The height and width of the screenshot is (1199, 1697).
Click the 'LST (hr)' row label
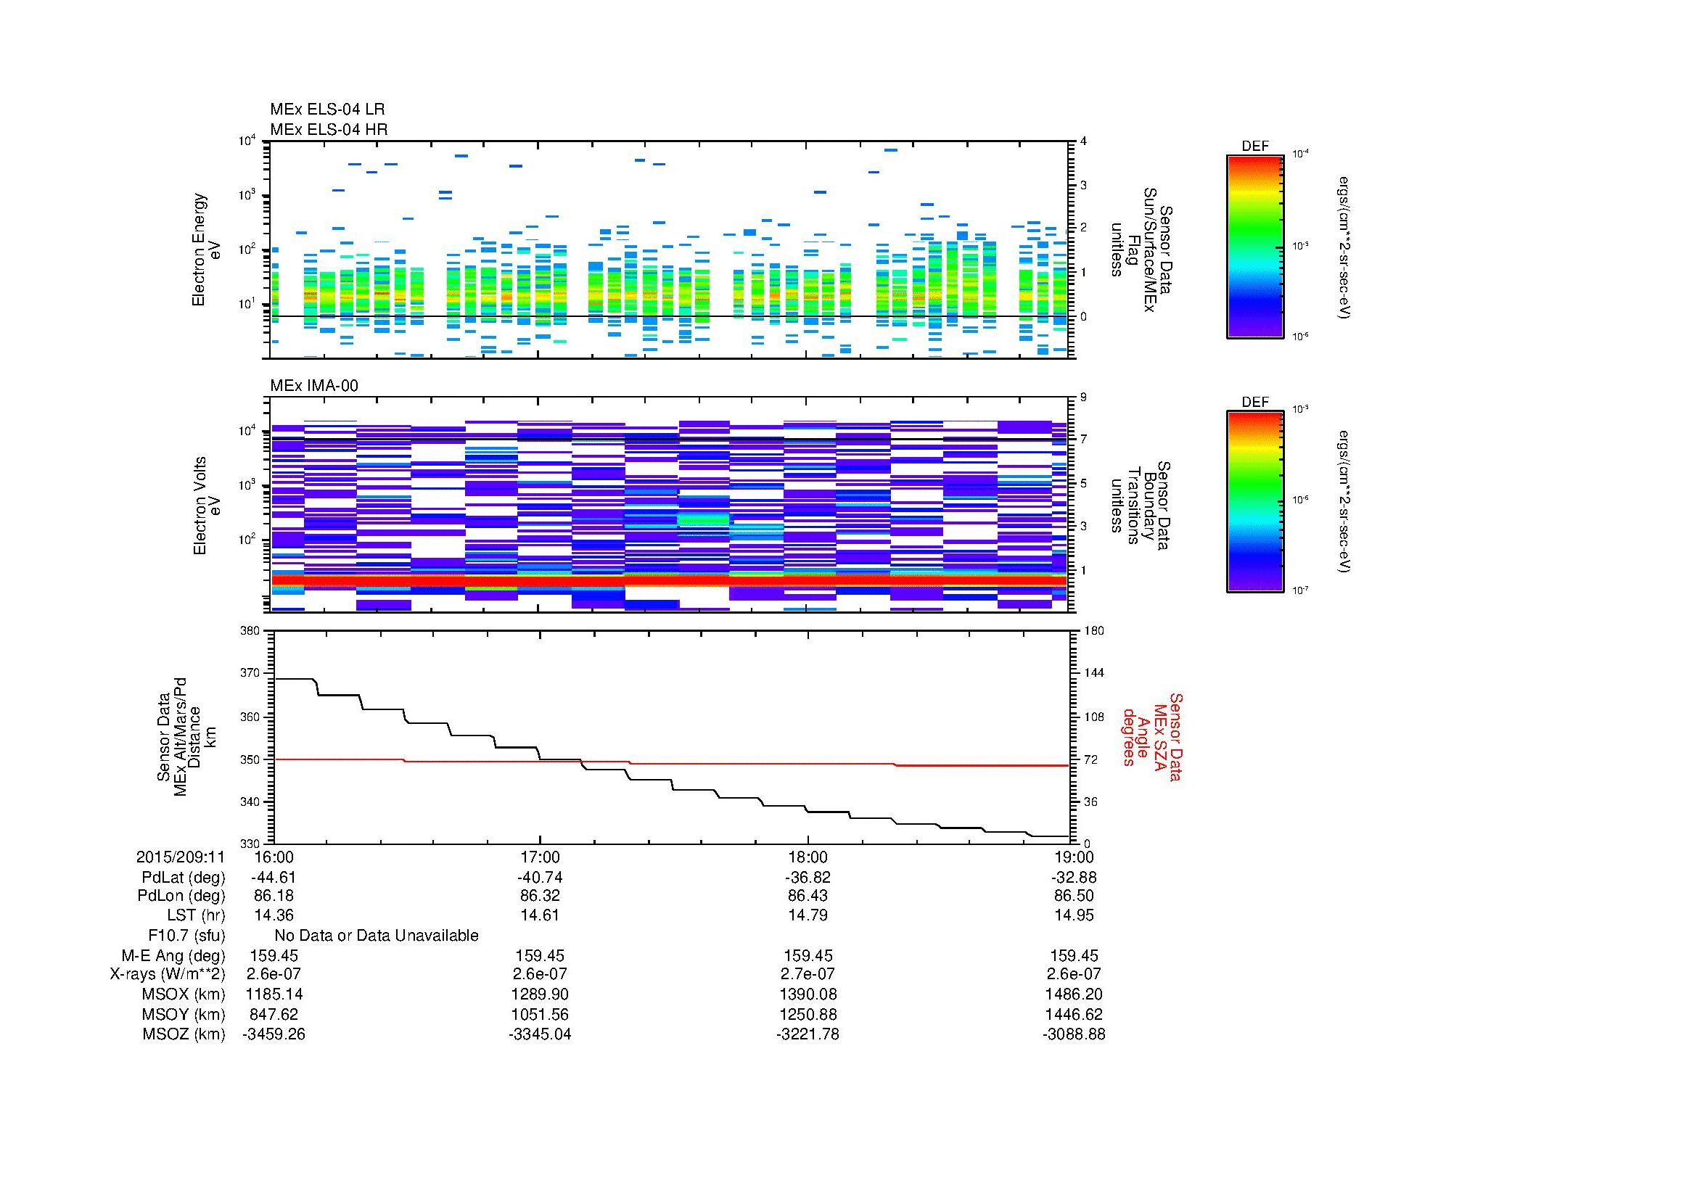click(196, 915)
